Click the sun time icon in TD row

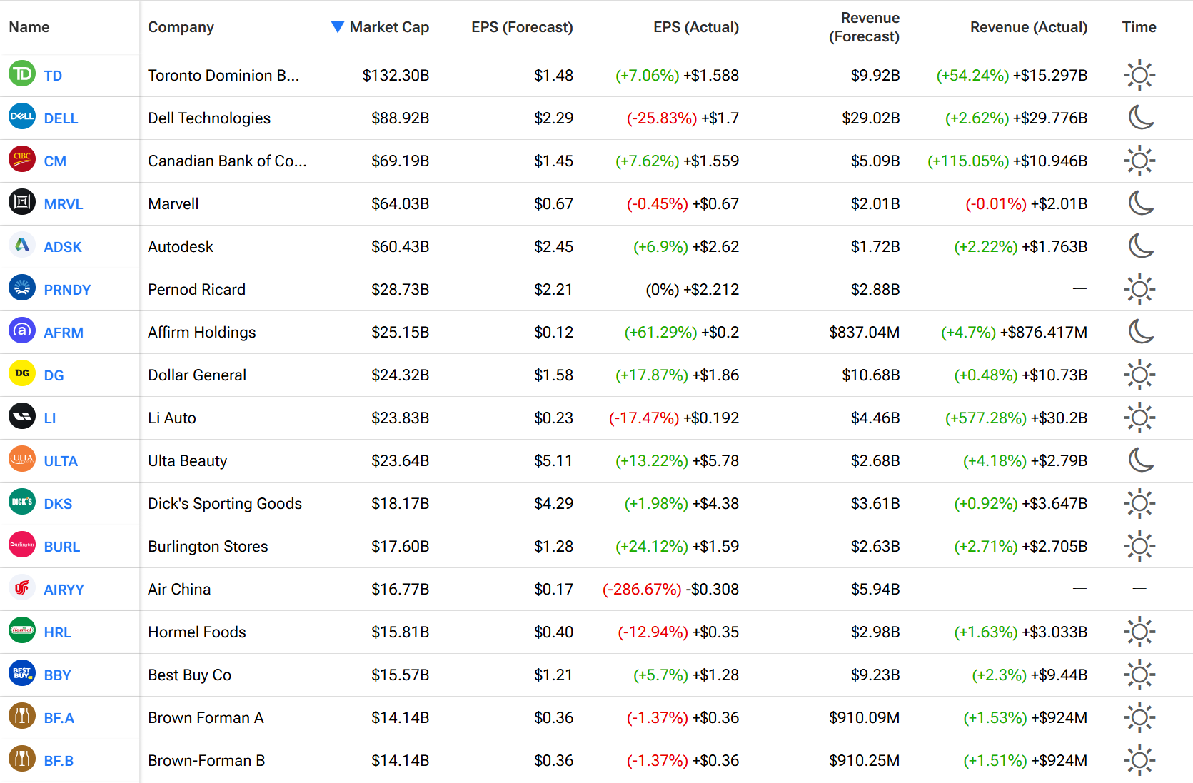[1139, 75]
